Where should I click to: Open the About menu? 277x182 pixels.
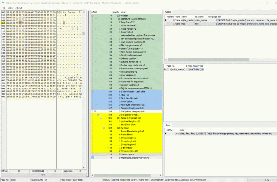coord(18,8)
